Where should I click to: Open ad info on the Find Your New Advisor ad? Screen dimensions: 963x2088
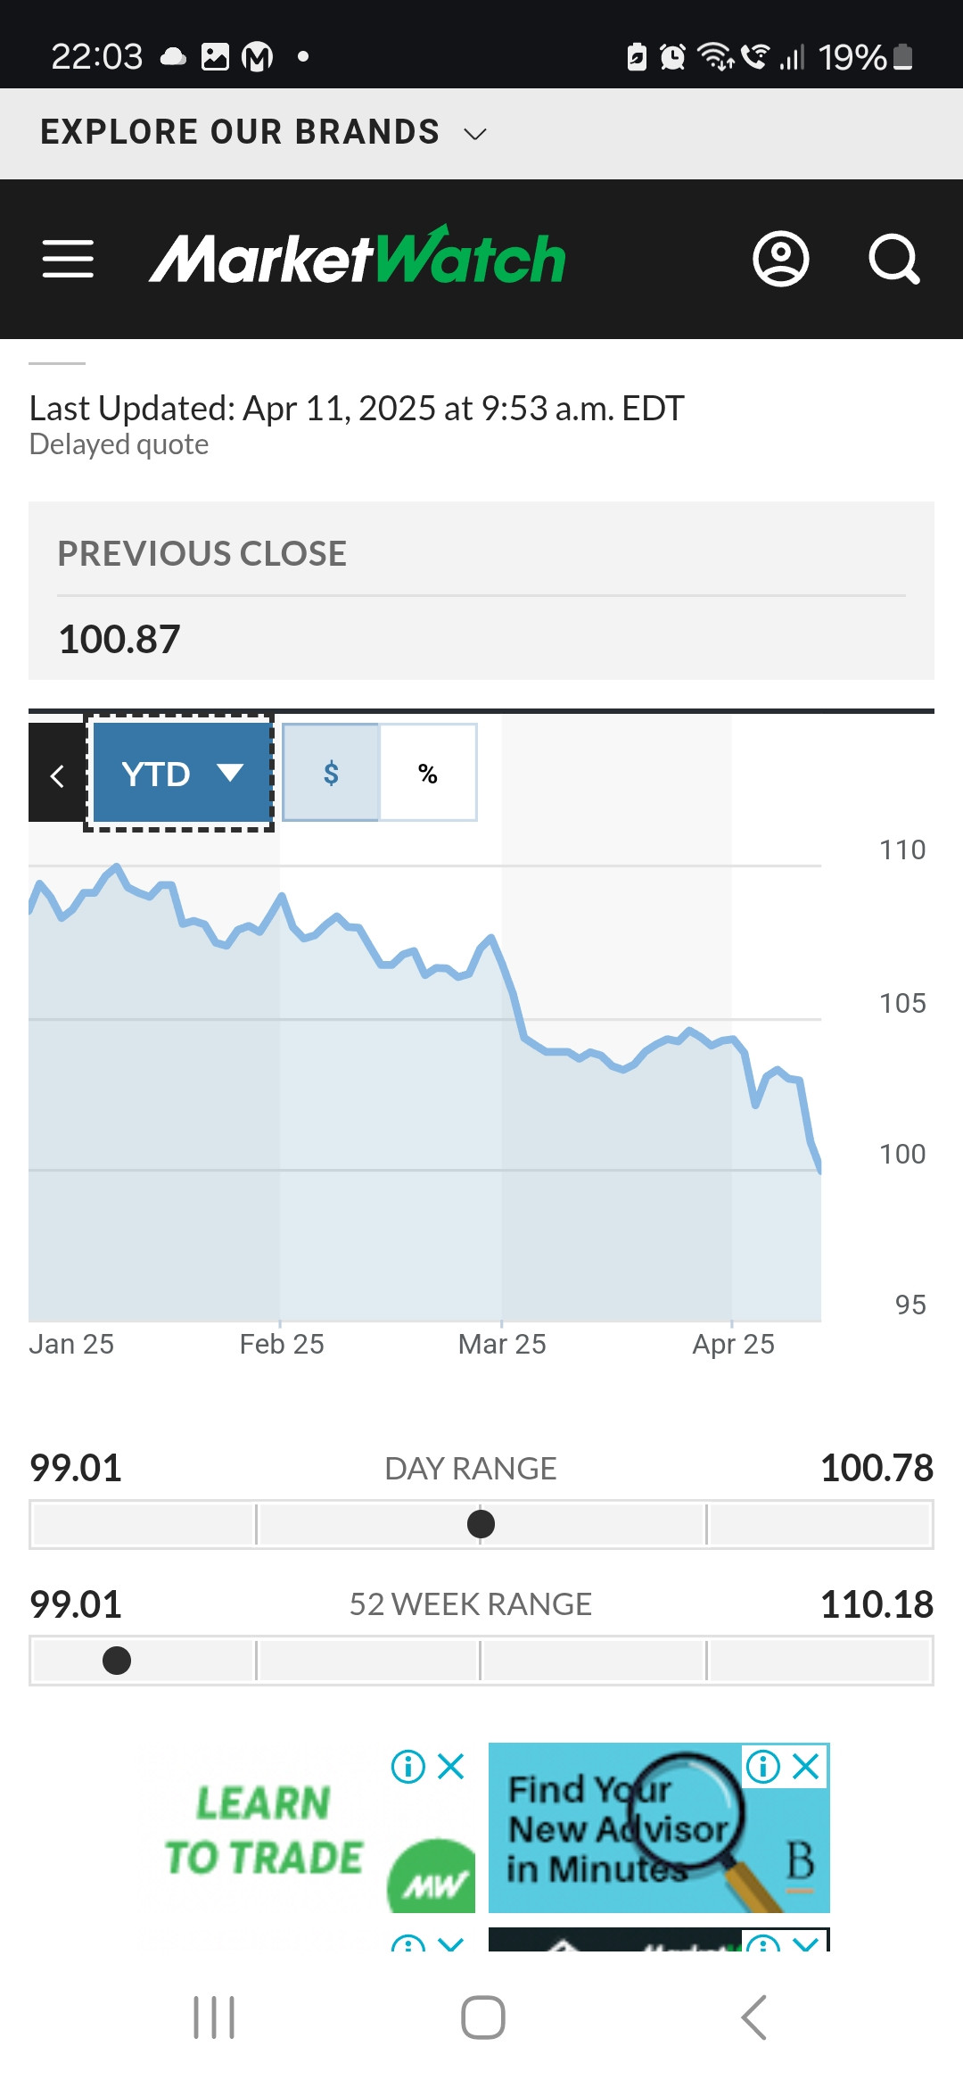click(x=763, y=1766)
